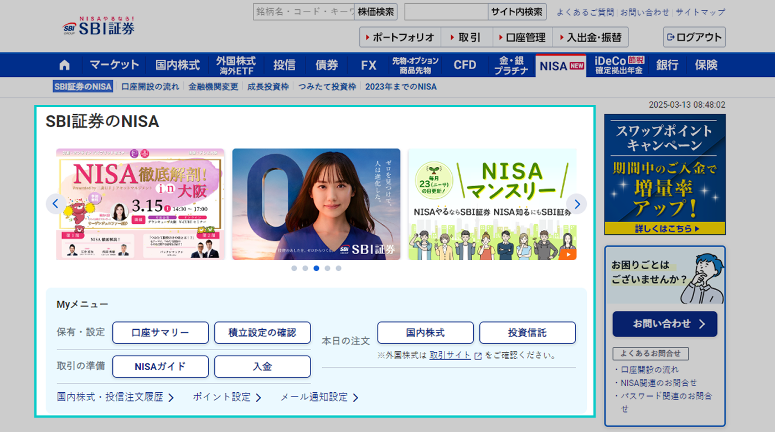Click 口座サマリー button
The image size is (775, 432).
click(x=161, y=333)
